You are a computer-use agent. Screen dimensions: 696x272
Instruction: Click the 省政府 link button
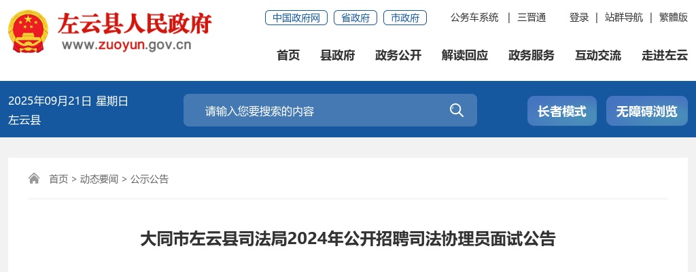(x=355, y=18)
